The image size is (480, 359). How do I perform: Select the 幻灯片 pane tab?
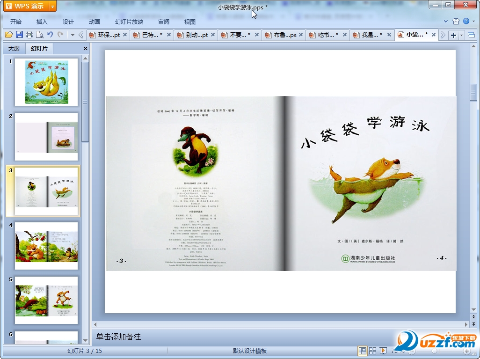coord(39,48)
